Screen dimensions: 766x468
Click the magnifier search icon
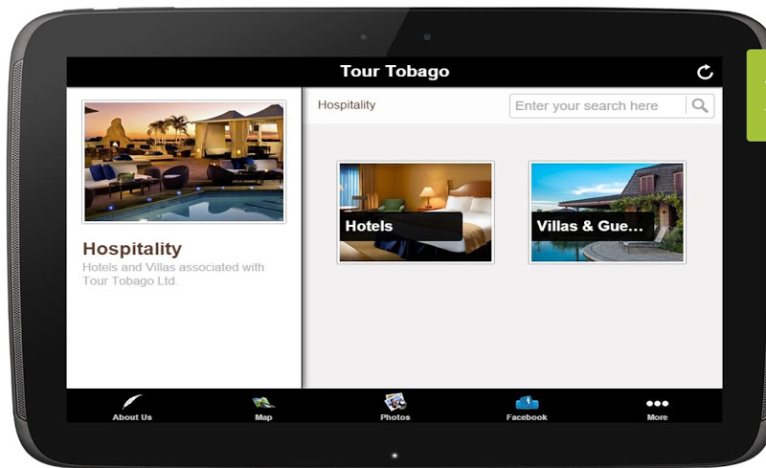700,105
